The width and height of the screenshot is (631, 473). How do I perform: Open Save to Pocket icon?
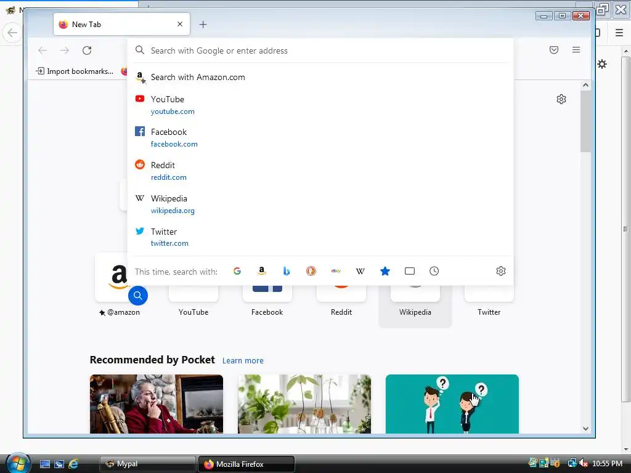(554, 50)
